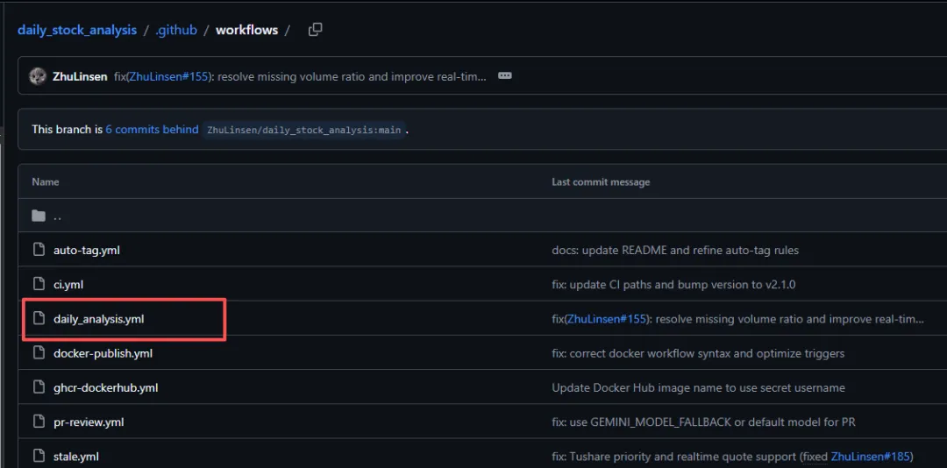The image size is (947, 468).
Task: Click the auto-tag.yml file icon
Action: click(39, 250)
